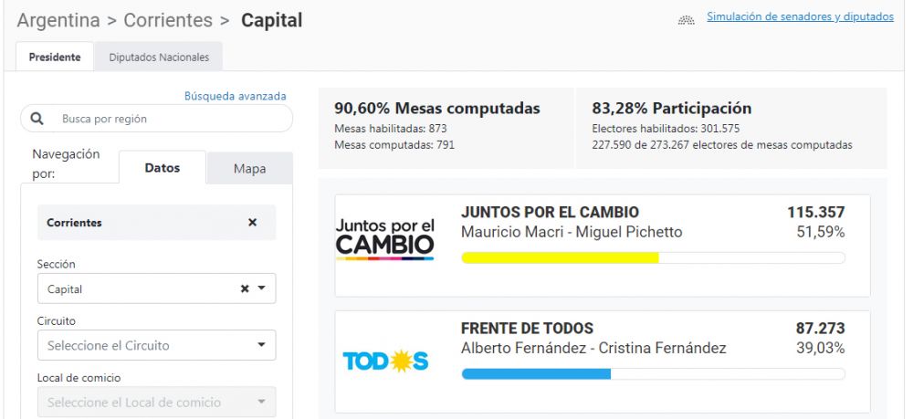
Task: Click the yellow Juntos por el Cambio bar
Action: 560,257
